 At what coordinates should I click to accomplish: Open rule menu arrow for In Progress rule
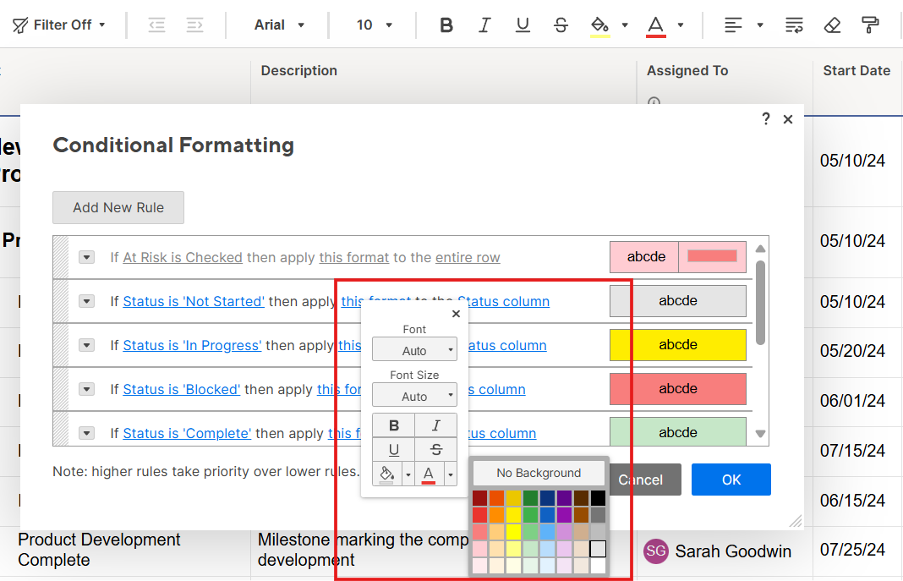[86, 345]
